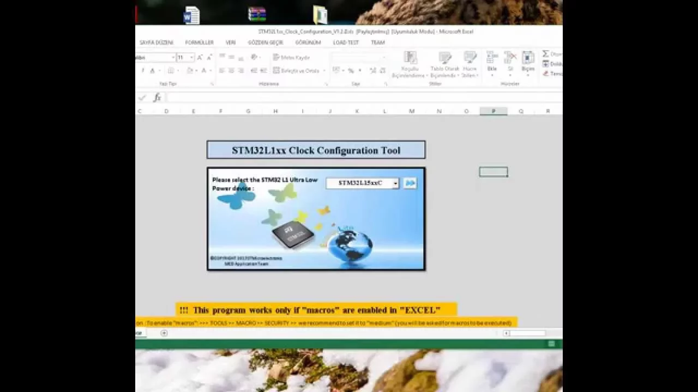Image resolution: width=698 pixels, height=392 pixels.
Task: Click the Temizle clear icon
Action: (x=546, y=73)
